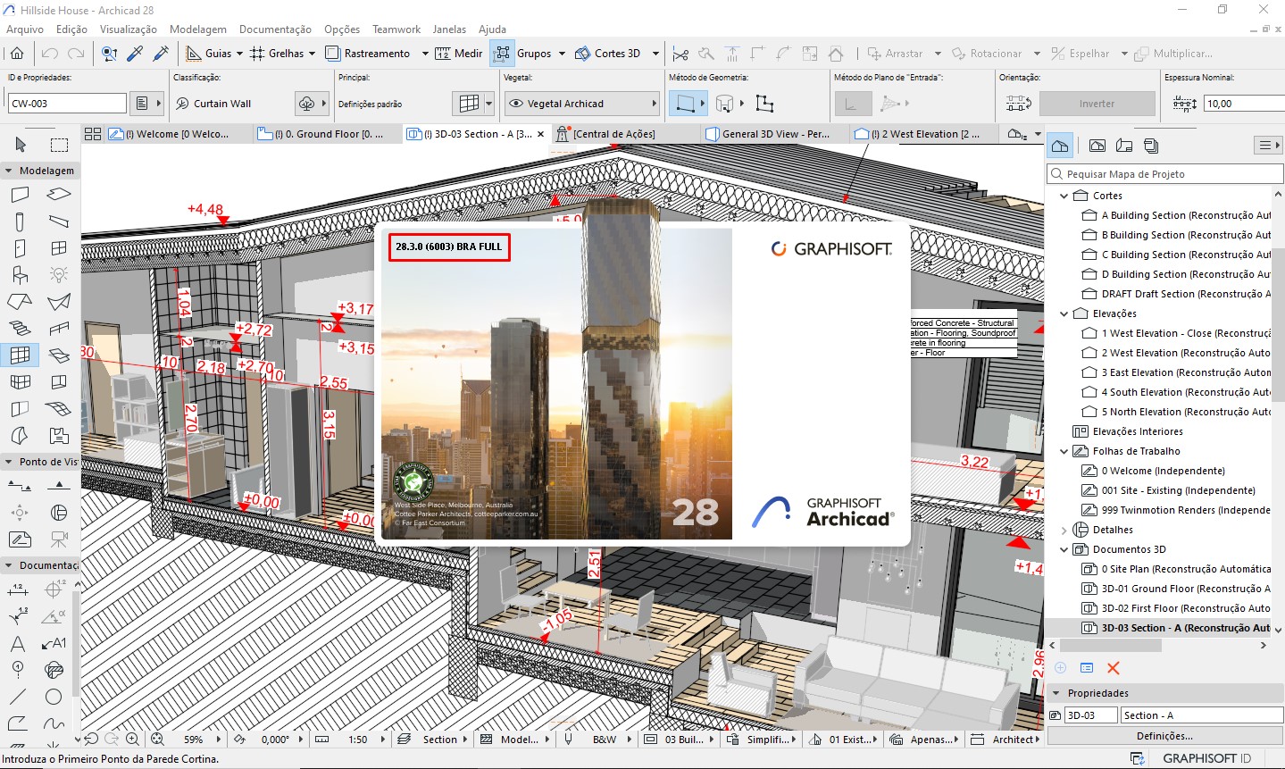The image size is (1285, 769).
Task: Select 3D-02 First Floor in Documentos 3D
Action: point(1179,607)
